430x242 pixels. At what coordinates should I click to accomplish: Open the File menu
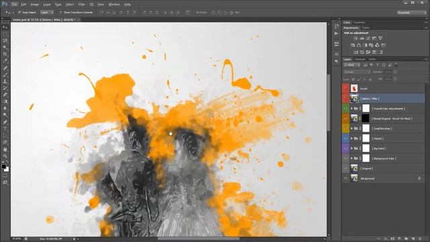(x=14, y=5)
